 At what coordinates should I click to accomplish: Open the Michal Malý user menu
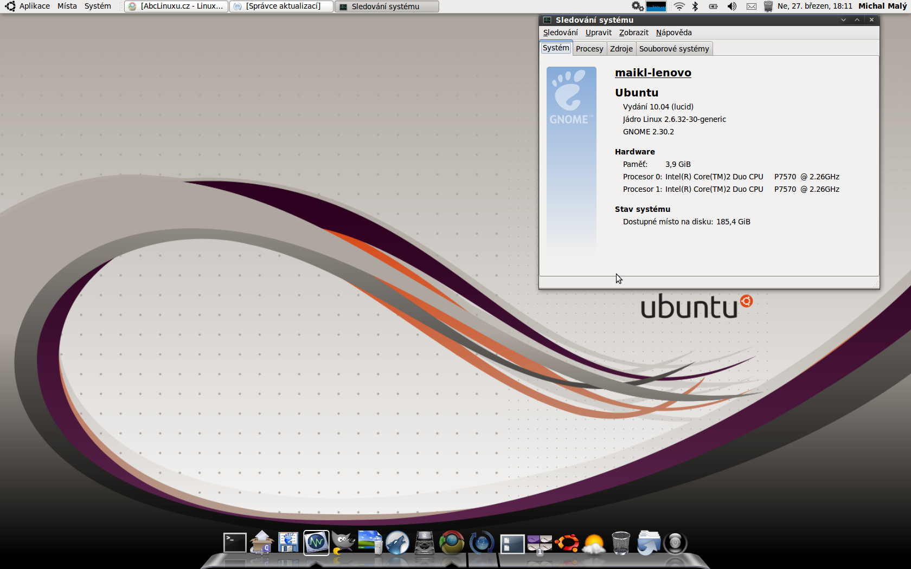882,6
